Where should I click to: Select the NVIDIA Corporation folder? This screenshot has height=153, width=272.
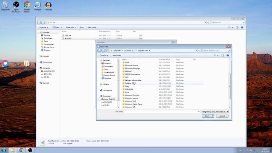click(133, 74)
